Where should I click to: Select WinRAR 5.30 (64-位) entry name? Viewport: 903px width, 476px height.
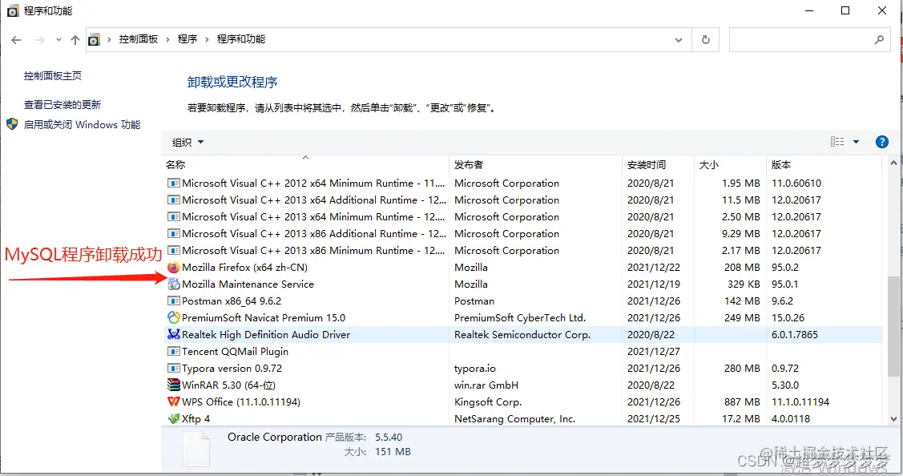coord(228,385)
